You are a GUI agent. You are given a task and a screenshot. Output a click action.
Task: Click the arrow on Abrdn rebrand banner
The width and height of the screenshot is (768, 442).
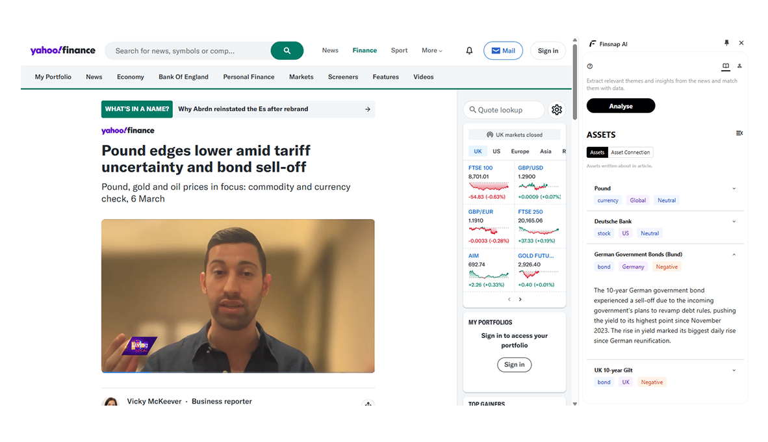pos(367,109)
